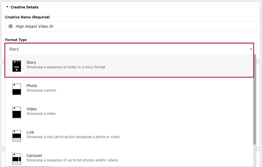Click the Video format icon
Screen dimensions: 262x167
[x=16, y=112]
